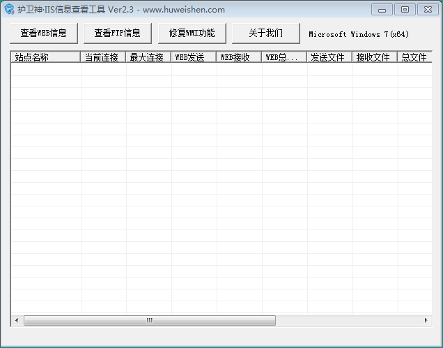
Task: Maximize the IIS info viewer window
Action: click(403, 9)
